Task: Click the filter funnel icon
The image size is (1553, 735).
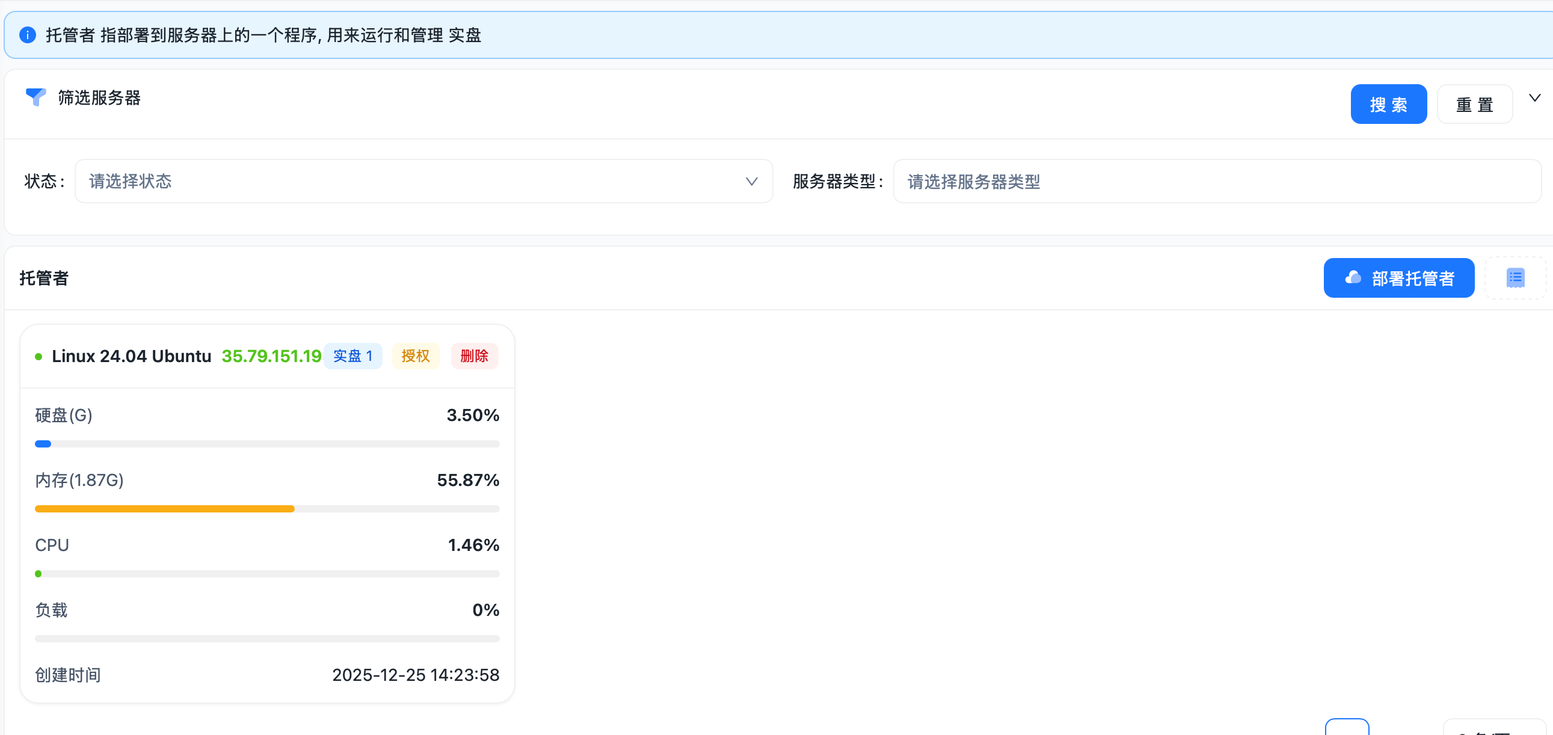Action: tap(35, 97)
